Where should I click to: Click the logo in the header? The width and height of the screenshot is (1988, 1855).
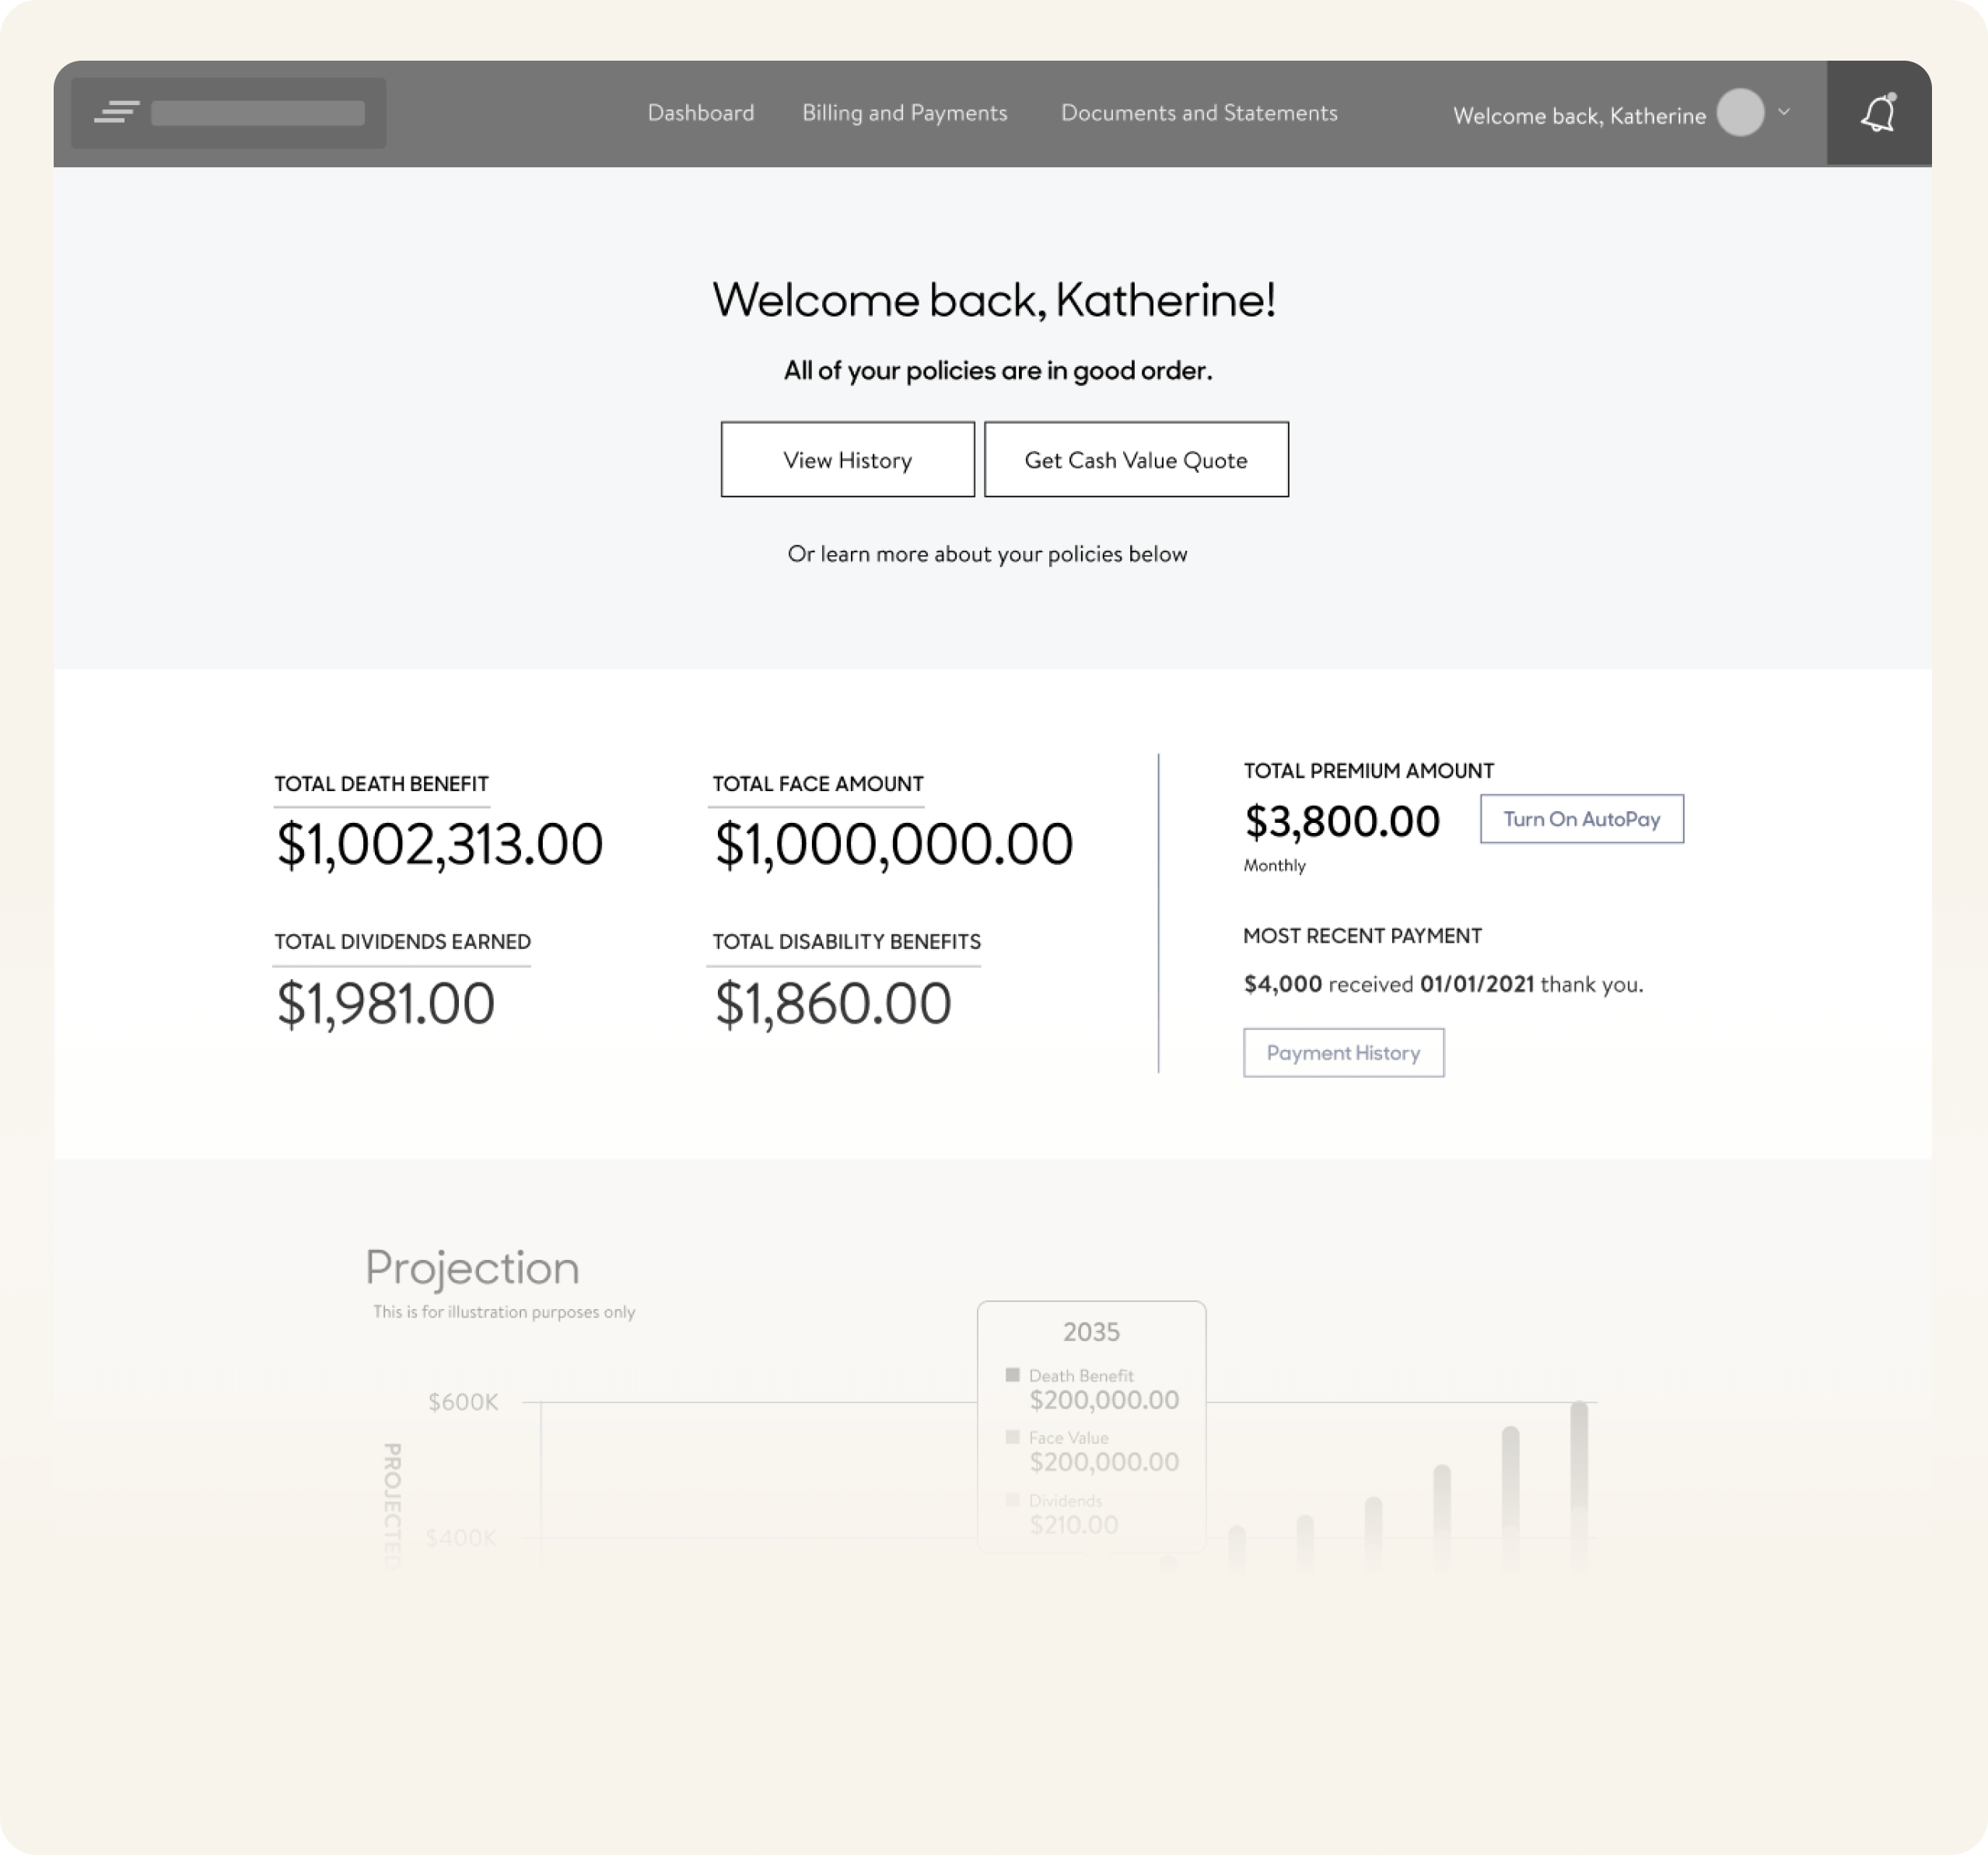pyautogui.click(x=228, y=113)
